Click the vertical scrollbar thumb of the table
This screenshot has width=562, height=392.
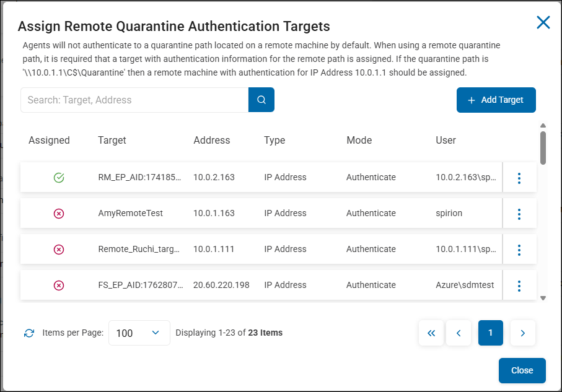(543, 147)
